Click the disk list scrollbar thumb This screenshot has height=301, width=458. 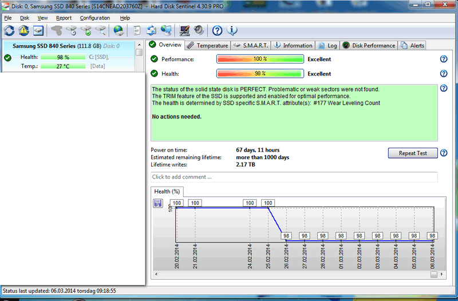pos(139,52)
